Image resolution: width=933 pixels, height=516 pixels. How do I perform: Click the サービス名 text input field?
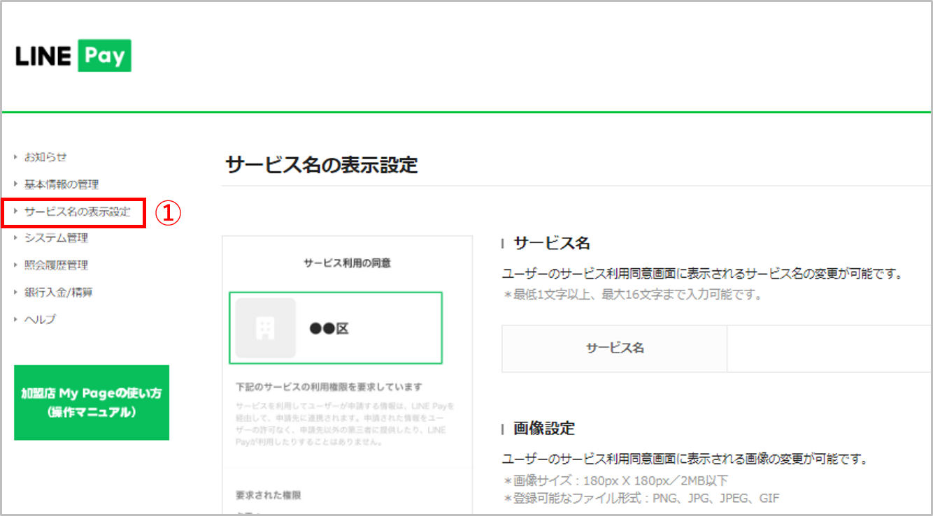click(x=829, y=348)
